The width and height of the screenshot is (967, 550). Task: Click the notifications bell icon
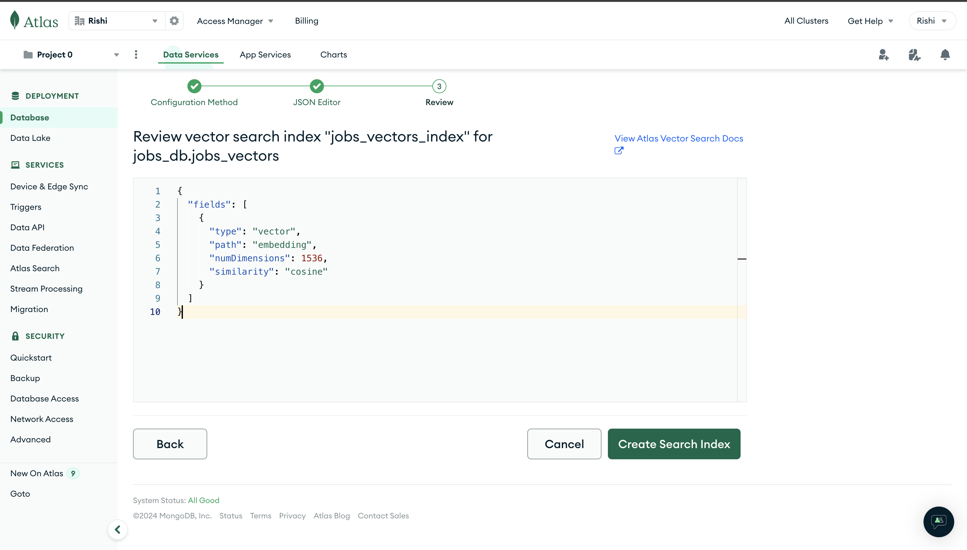coord(944,54)
